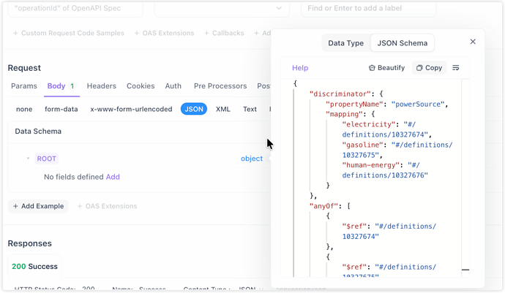
Task: Select the none body type
Action: 24,109
